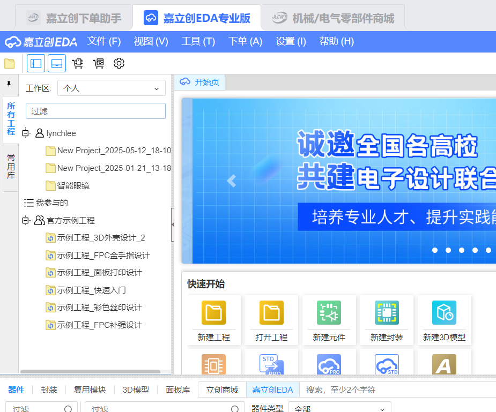The height and width of the screenshot is (412, 496).
Task: Open New Project_2025-05-12 folder
Action: (x=108, y=151)
